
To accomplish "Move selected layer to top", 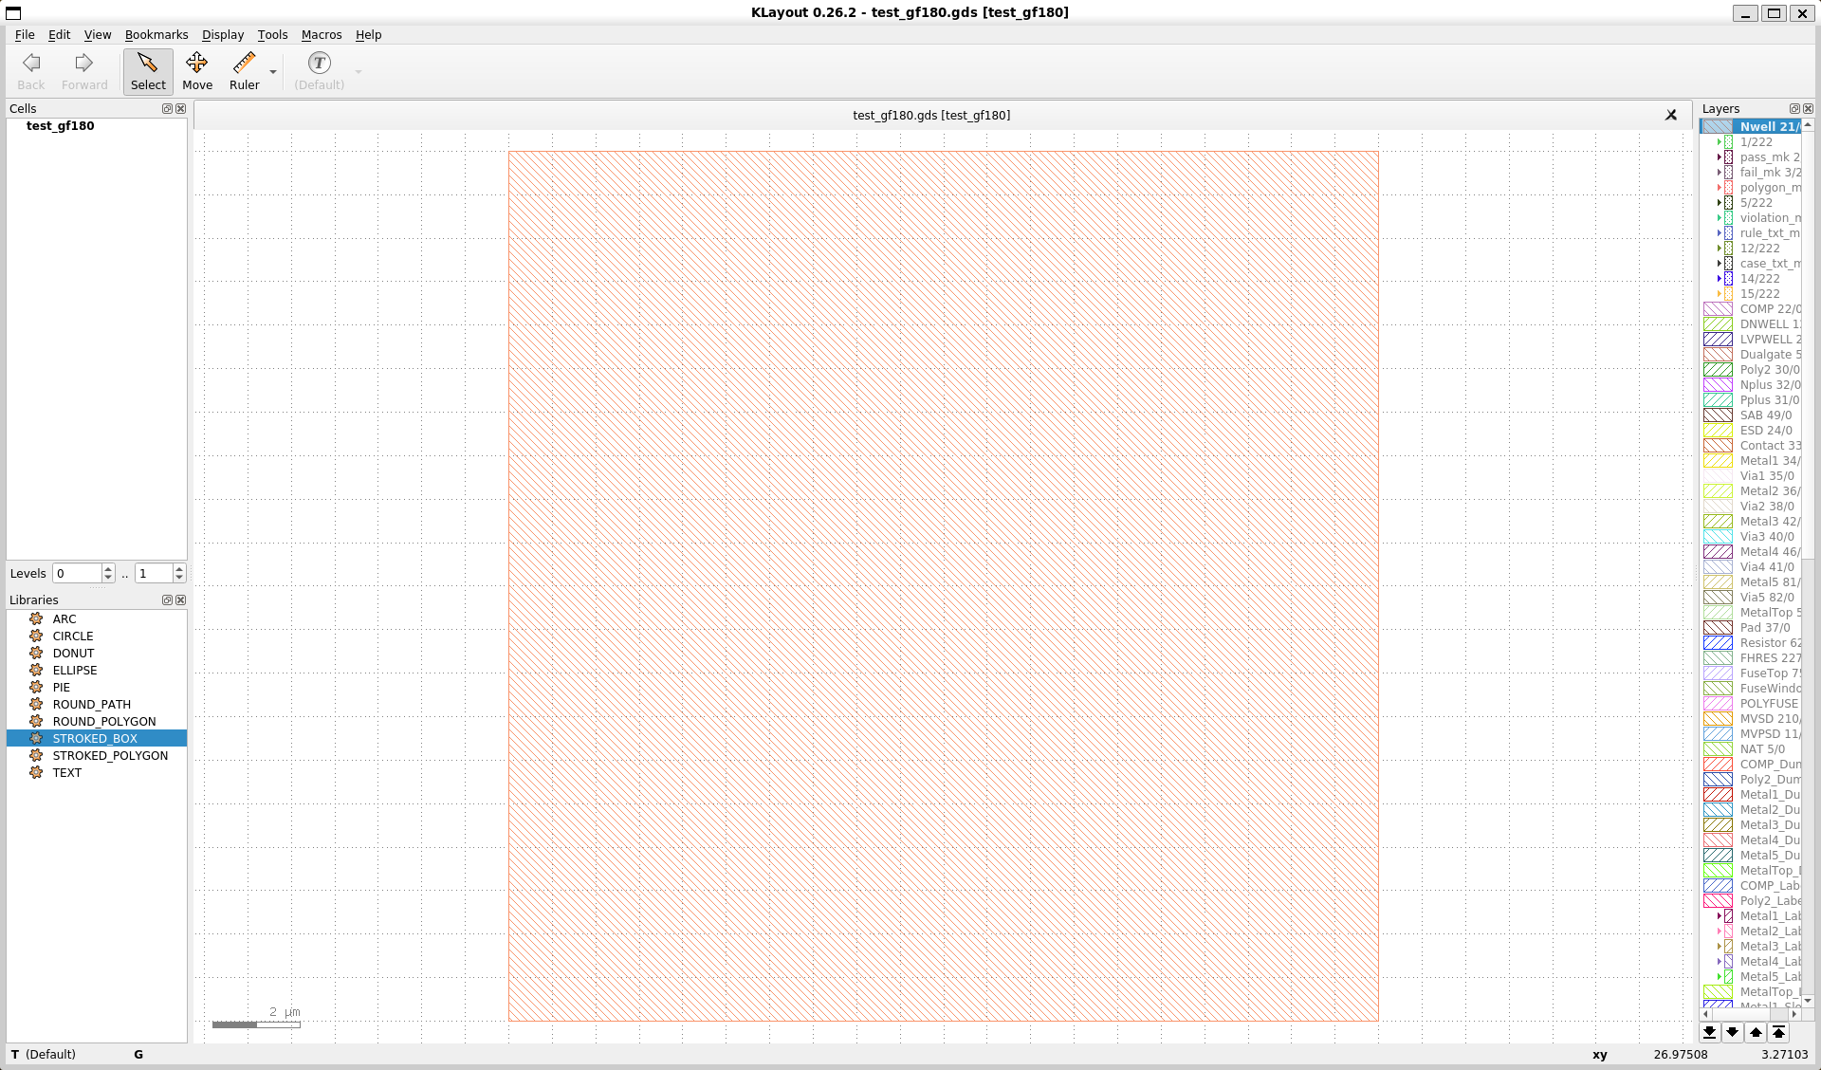I will point(1779,1032).
